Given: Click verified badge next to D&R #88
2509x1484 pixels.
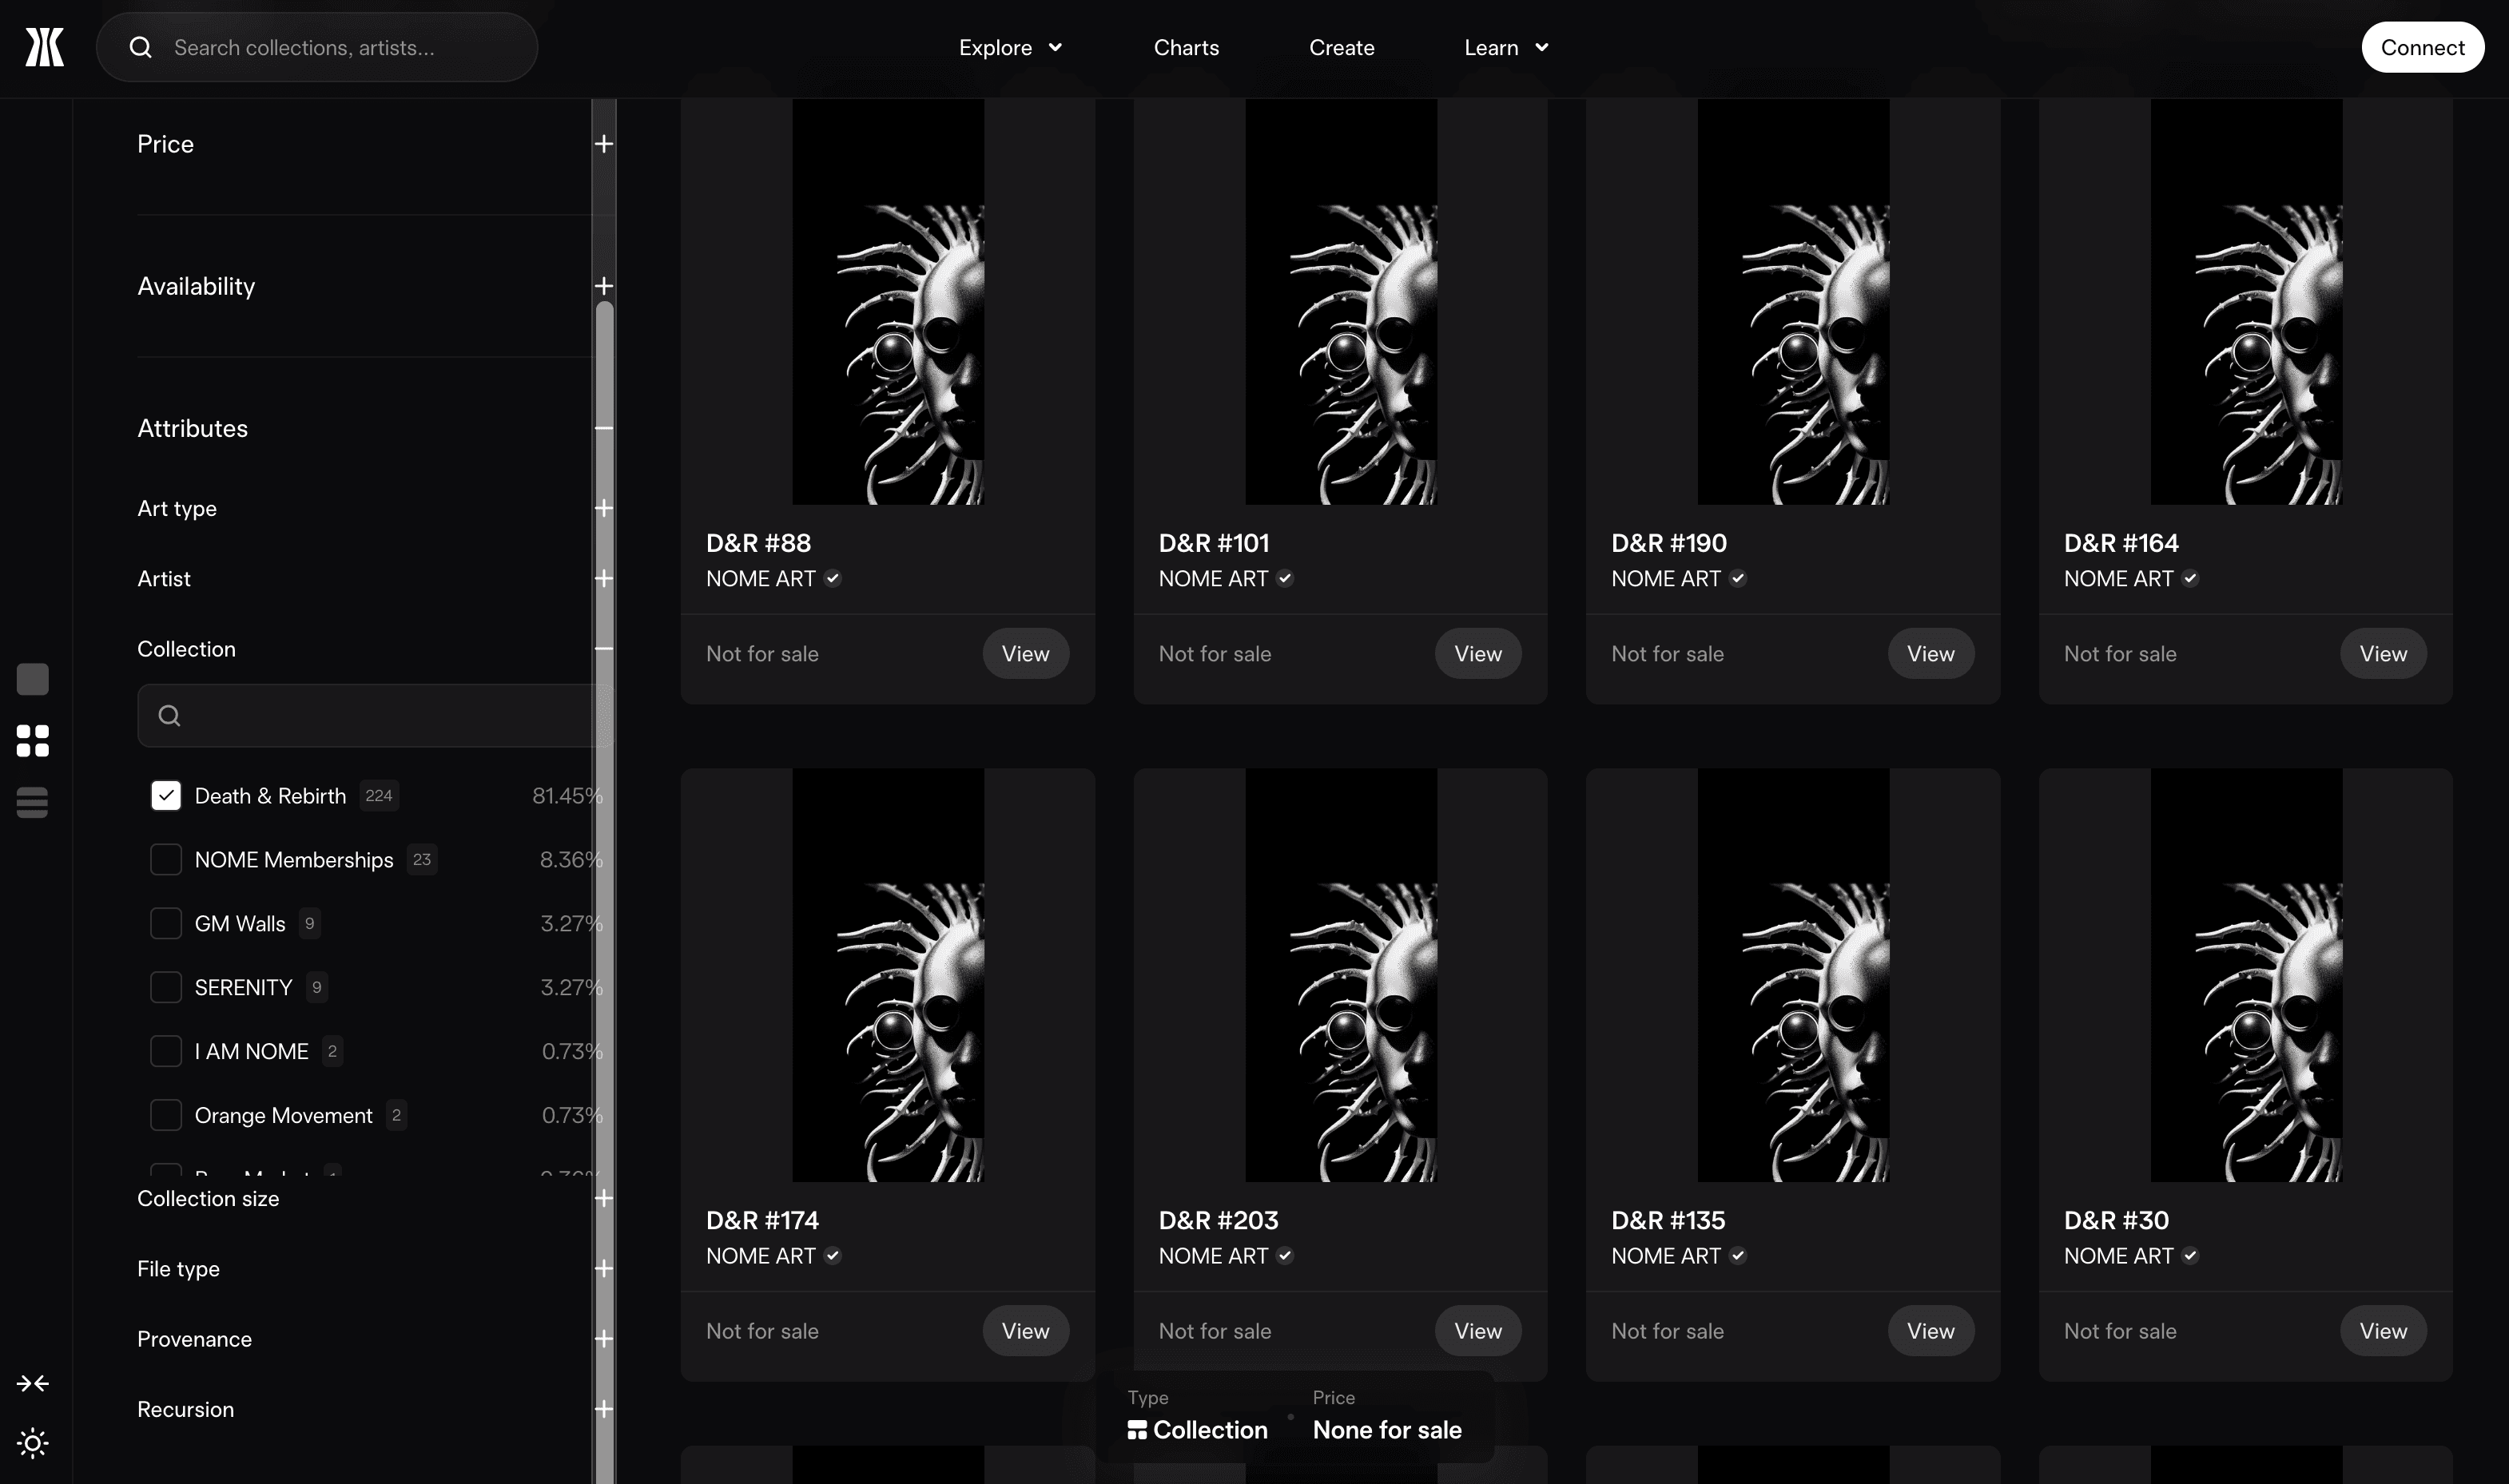Looking at the screenshot, I should (833, 578).
